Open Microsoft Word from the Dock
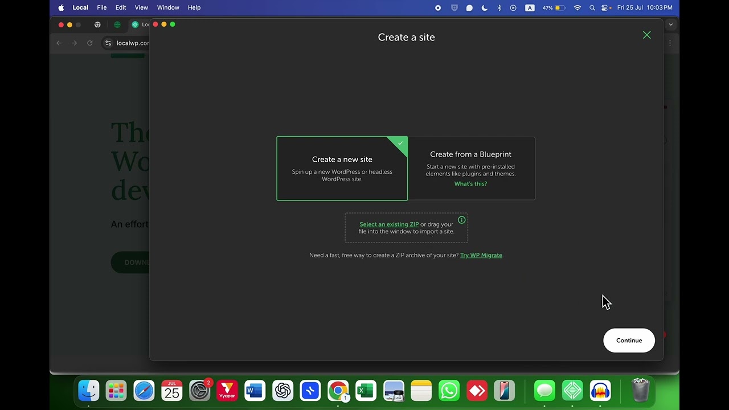This screenshot has width=729, height=410. (255, 391)
